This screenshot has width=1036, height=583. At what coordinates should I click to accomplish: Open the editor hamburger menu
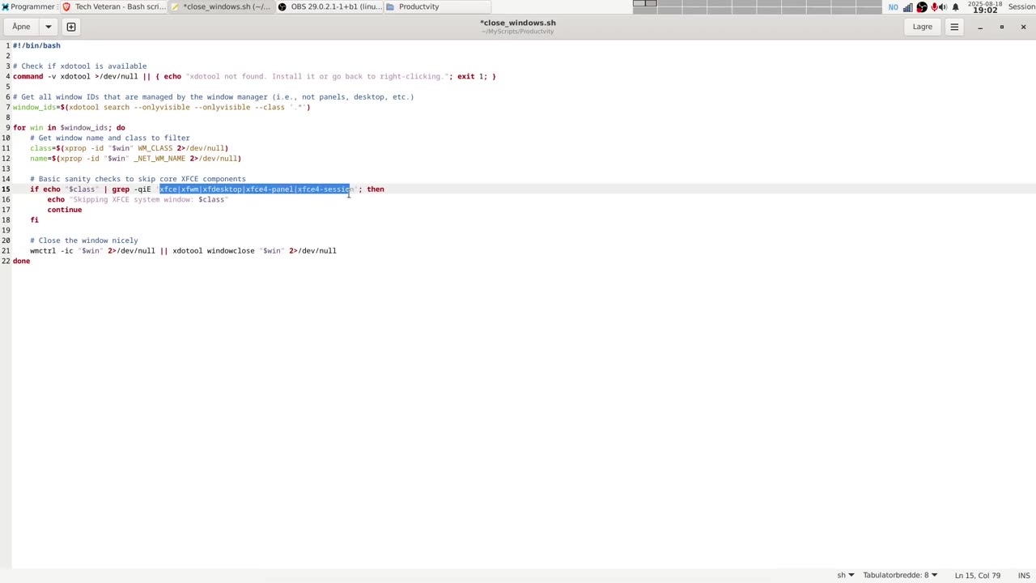[x=954, y=27]
